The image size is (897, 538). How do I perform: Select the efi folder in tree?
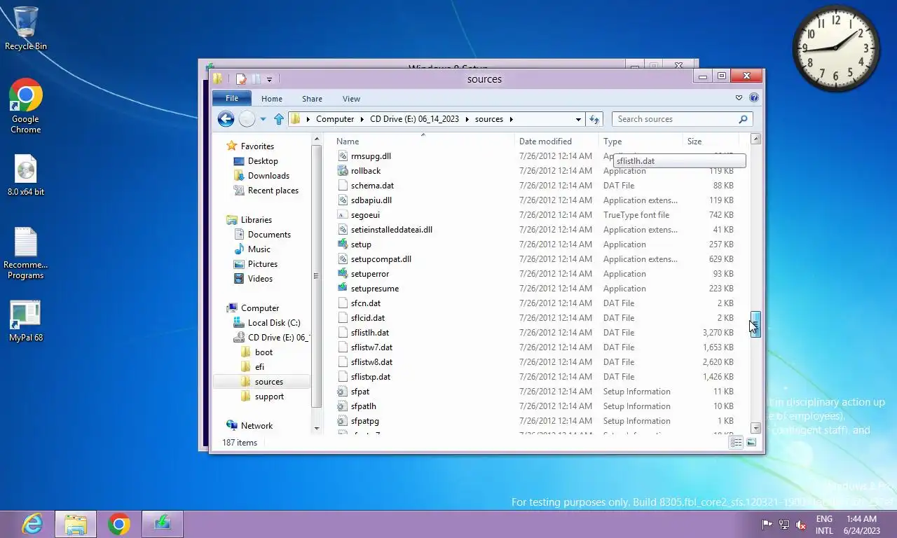coord(259,367)
